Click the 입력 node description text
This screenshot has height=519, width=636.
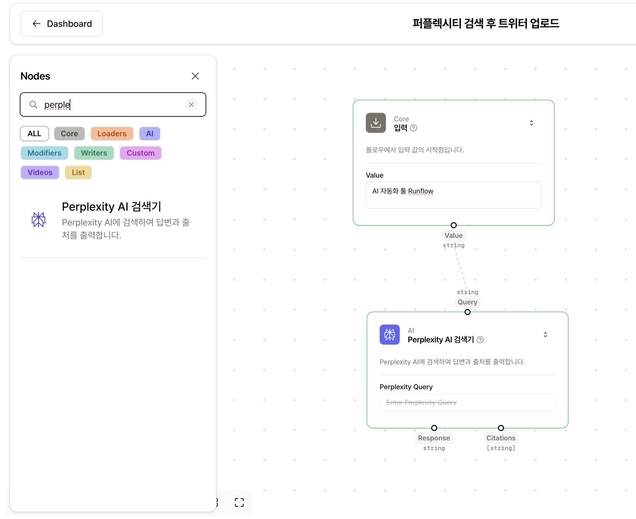pos(415,150)
